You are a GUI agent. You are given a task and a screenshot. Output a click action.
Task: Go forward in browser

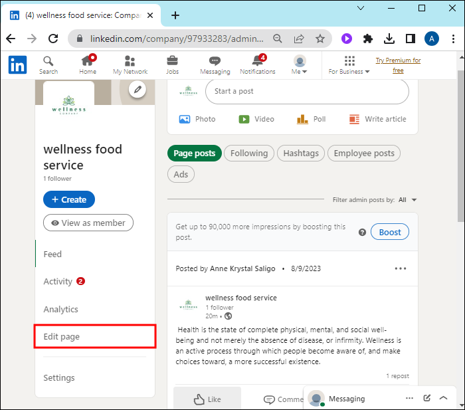(32, 39)
